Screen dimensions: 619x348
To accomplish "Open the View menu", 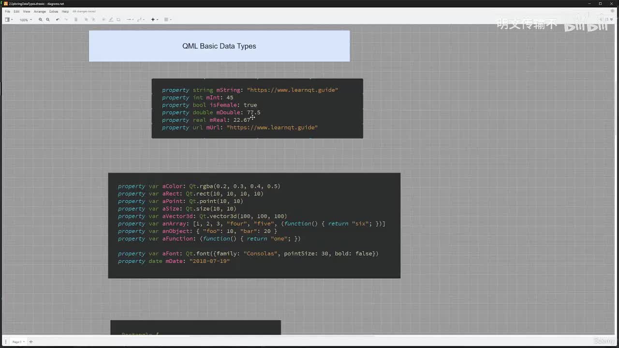I will [27, 11].
